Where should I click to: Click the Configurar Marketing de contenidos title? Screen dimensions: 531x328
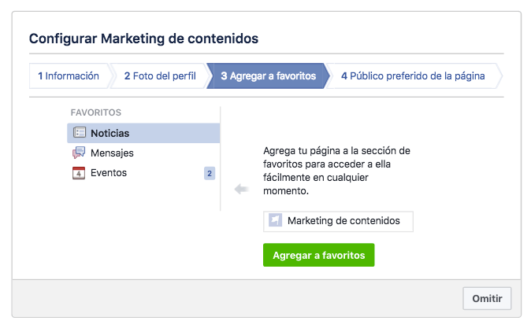[143, 39]
